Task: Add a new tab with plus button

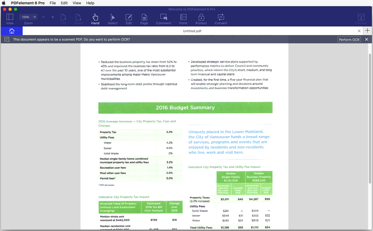Action: click(x=368, y=31)
